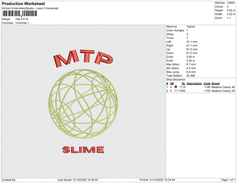The image size is (237, 183).
Task: Click the yellow color swatch for stop 2
Action: (176, 91)
